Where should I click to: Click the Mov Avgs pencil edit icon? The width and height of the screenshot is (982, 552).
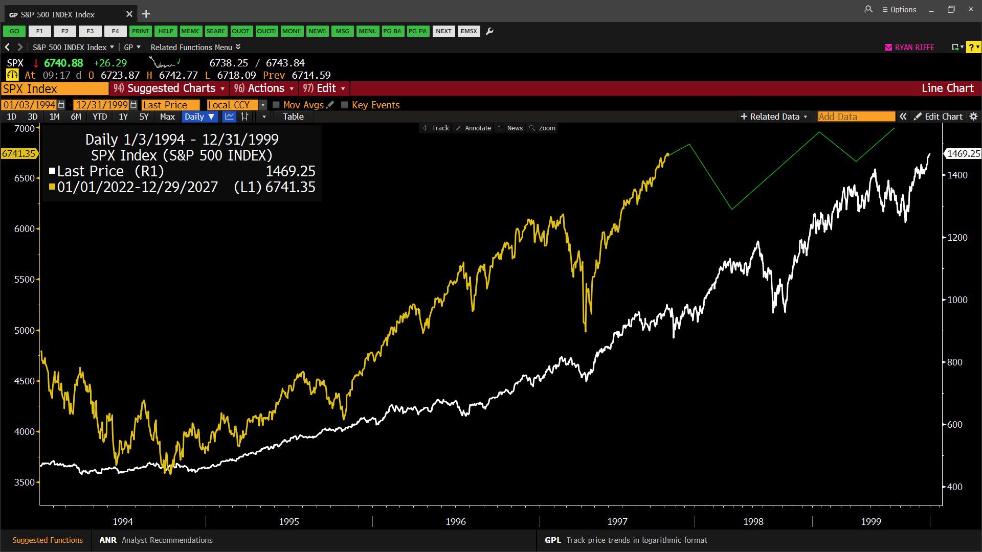coord(330,105)
